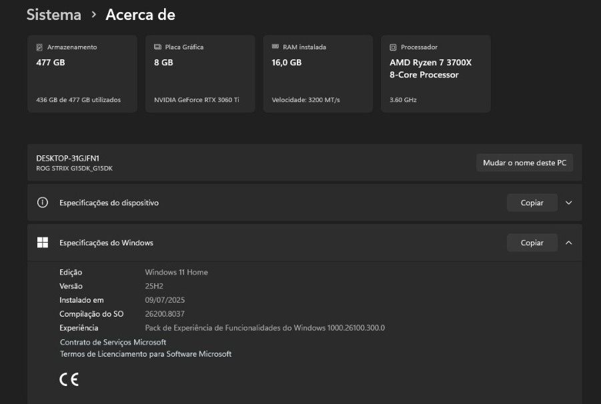Click the Instalado em date 09/07/2025
Viewport: 601px width, 404px height.
coord(165,300)
